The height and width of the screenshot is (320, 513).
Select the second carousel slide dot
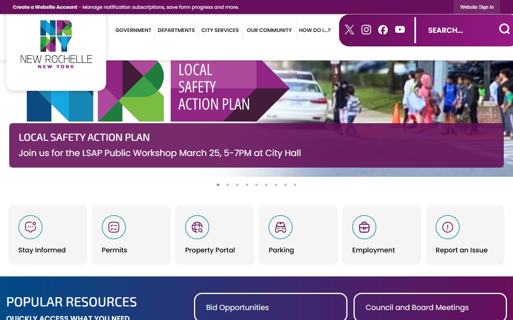tap(228, 185)
